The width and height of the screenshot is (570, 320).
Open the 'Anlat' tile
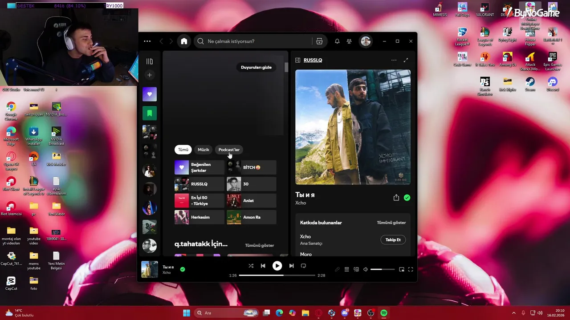(251, 200)
